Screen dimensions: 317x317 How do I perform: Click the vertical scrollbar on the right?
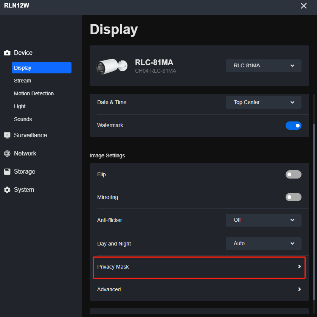pyautogui.click(x=314, y=212)
